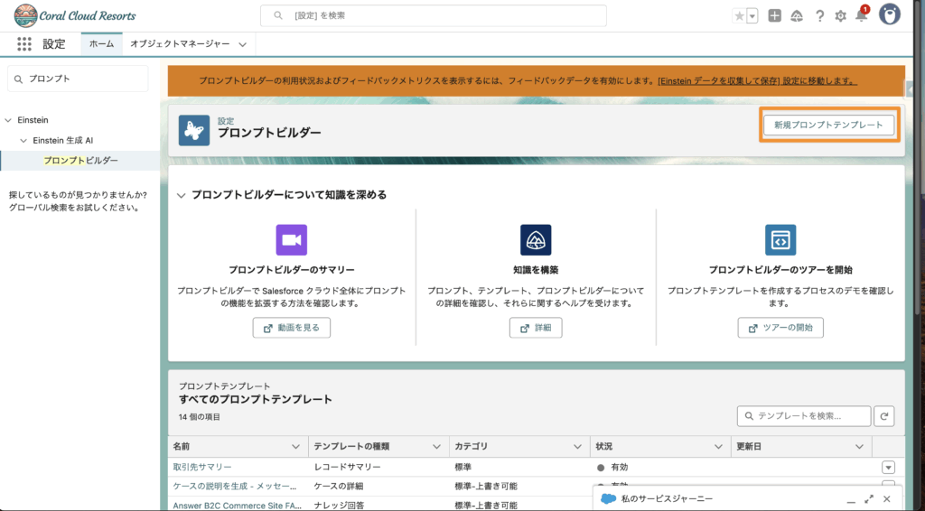Click the favorites star icon
925x511 pixels.
pos(740,16)
